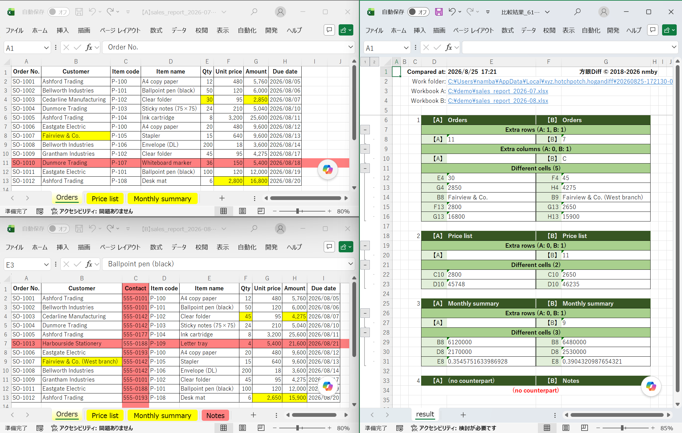Click the Copilot floating icon in the result window
Viewport: 682px width, 433px height.
pos(651,386)
